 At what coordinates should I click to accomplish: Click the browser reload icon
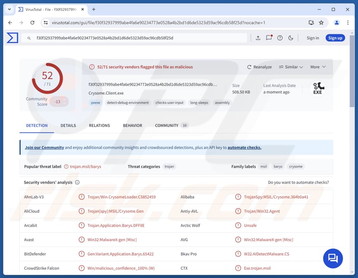tap(33, 23)
